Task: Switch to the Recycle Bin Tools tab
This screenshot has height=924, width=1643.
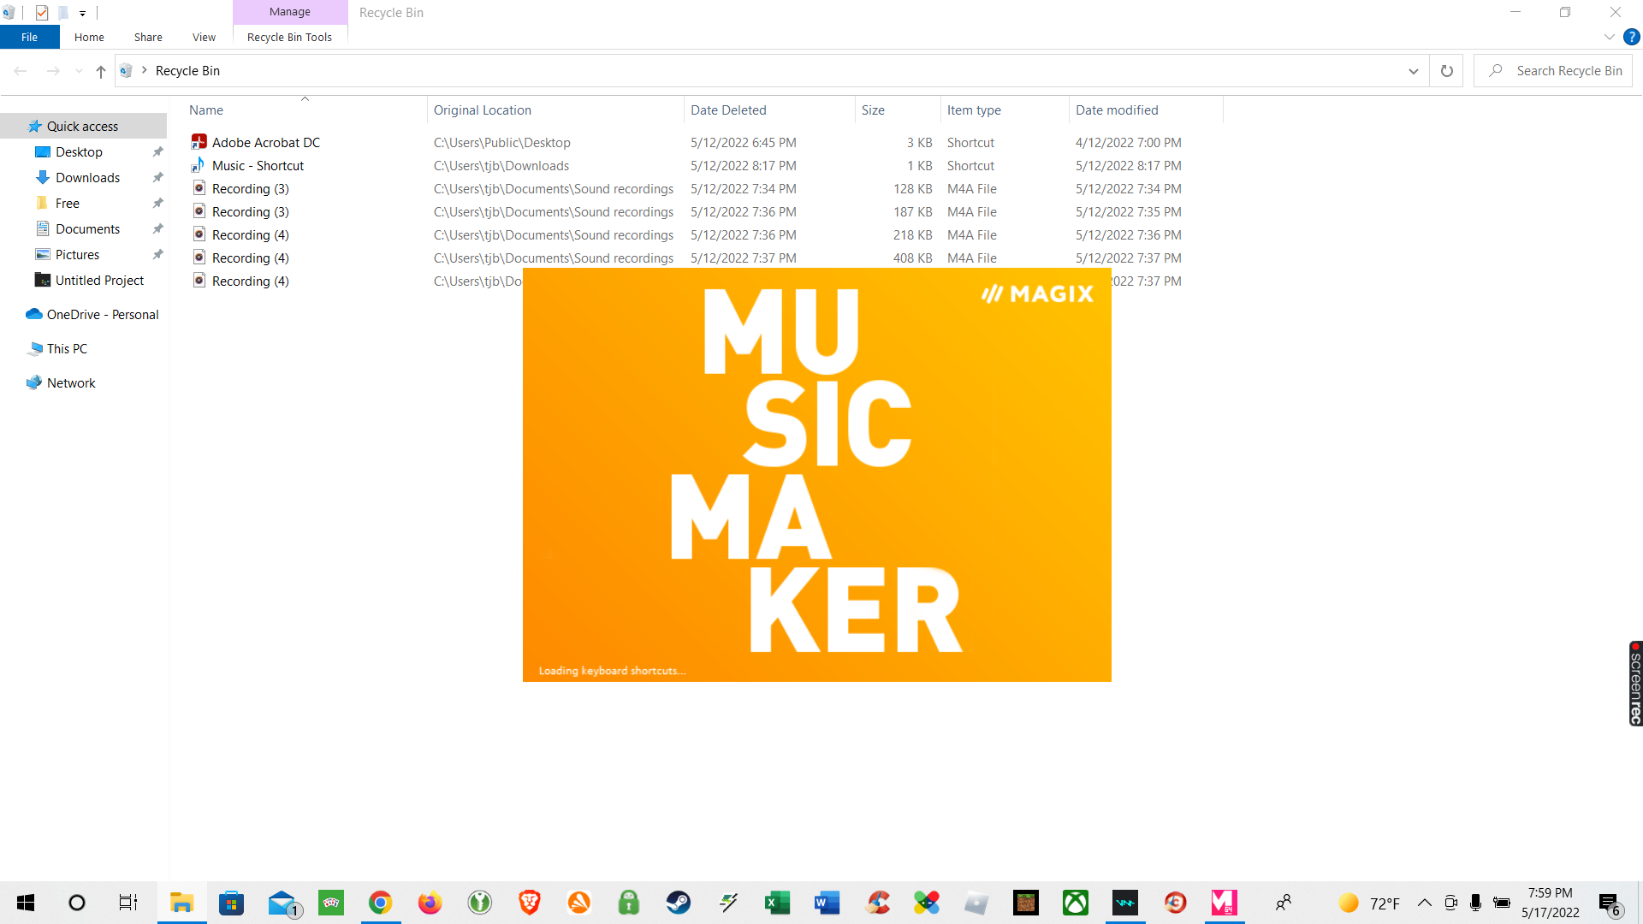Action: click(x=289, y=37)
